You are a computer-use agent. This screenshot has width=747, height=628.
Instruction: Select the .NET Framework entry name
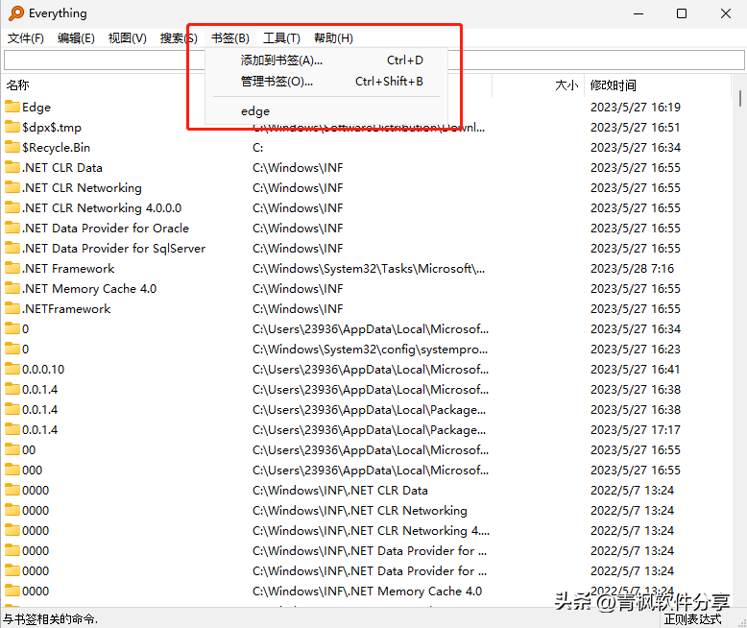pos(68,269)
